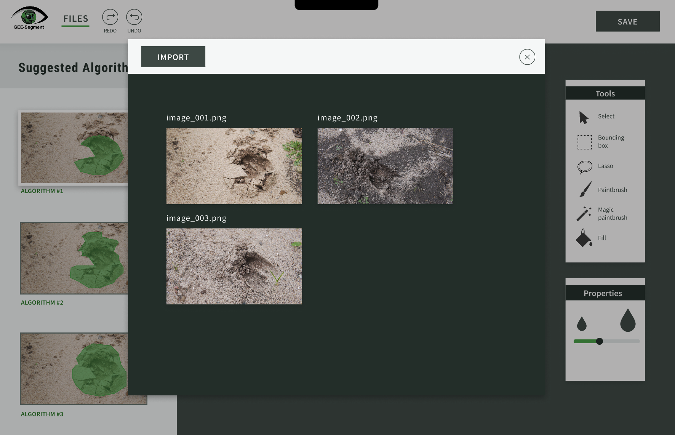This screenshot has height=435, width=675.
Task: Click the Suggested Algorithms heading
Action: tap(73, 67)
